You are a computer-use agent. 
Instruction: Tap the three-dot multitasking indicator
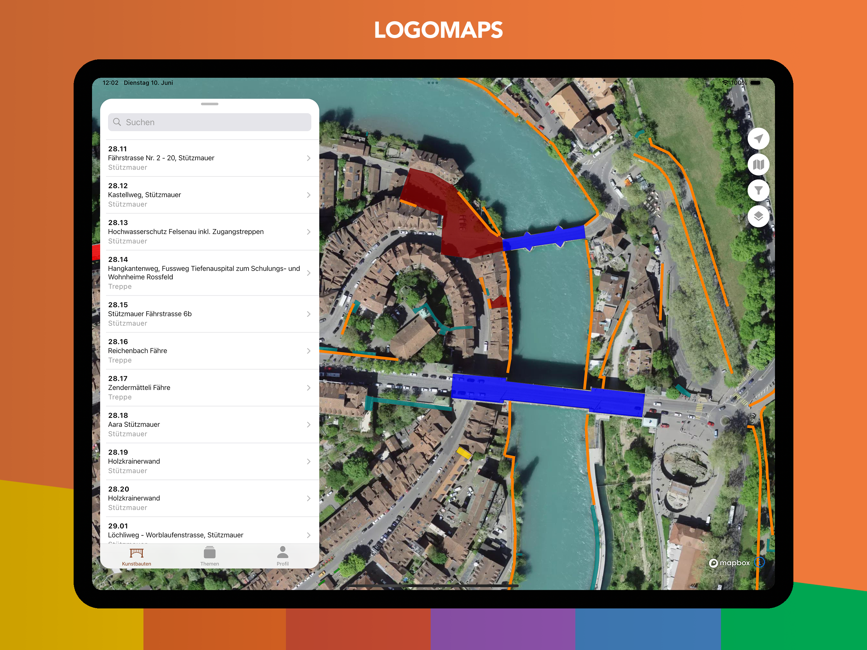pos(433,83)
